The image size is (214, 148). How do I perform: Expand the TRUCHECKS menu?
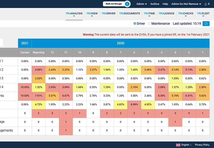tap(185, 16)
